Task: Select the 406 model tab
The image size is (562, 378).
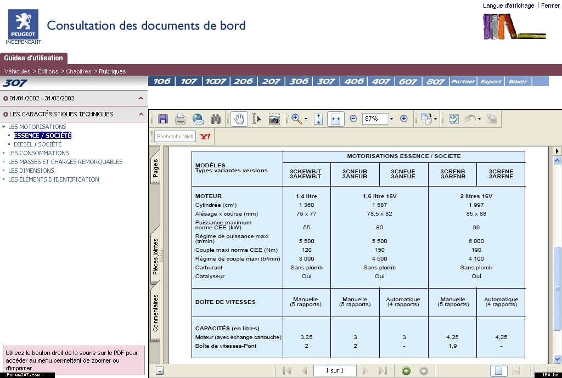Action: [x=354, y=81]
